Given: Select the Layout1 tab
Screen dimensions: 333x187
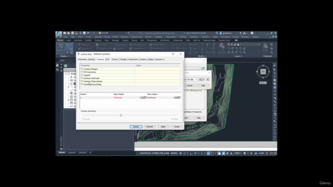Looking at the screenshot, I should [x=72, y=152].
